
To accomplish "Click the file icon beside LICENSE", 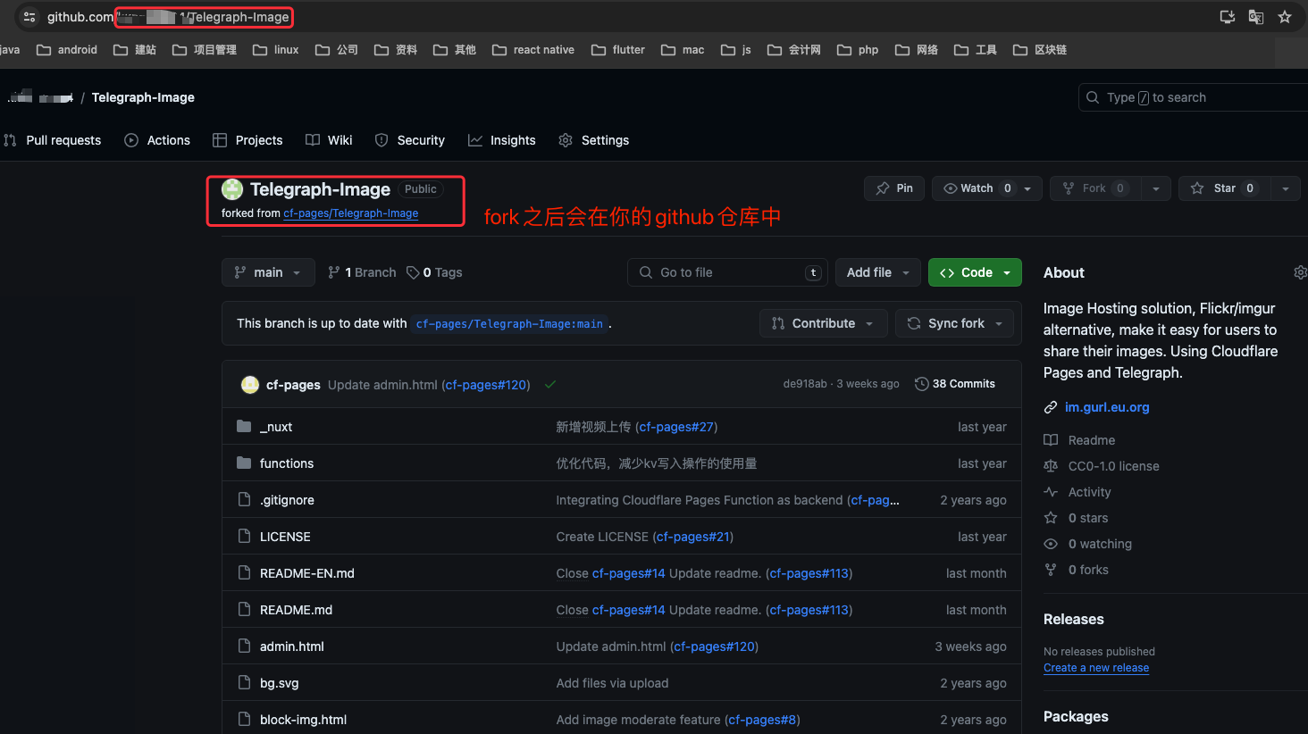I will 244,537.
